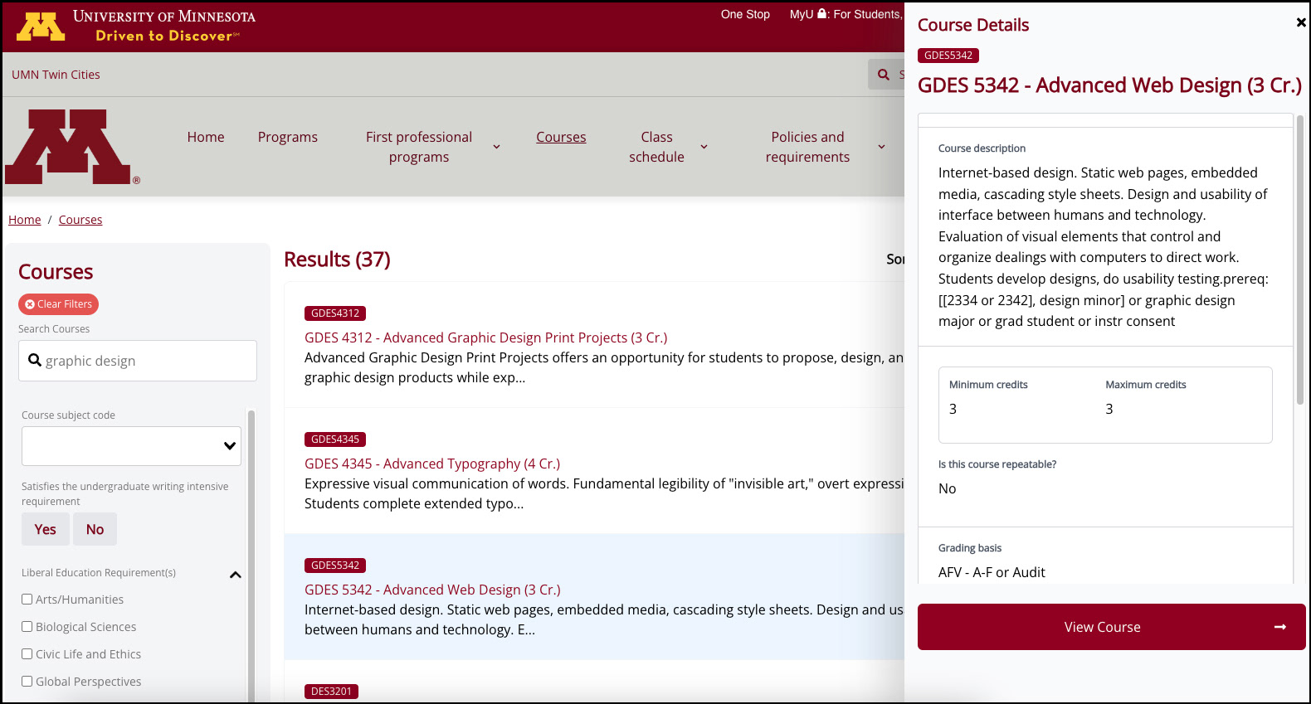Check the Global Perspectives checkbox
The height and width of the screenshot is (704, 1311).
[27, 681]
